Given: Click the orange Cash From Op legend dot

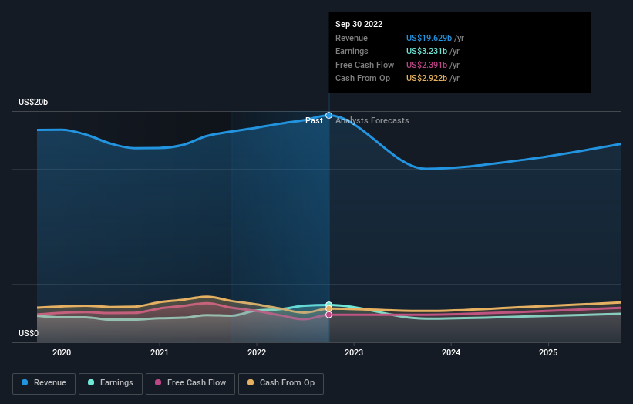Looking at the screenshot, I should (251, 382).
